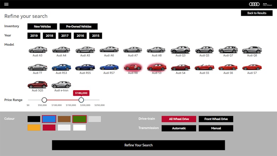Choose the Audi S5 convertible model
Viewport: 277px width, 156px height.
pos(204,67)
